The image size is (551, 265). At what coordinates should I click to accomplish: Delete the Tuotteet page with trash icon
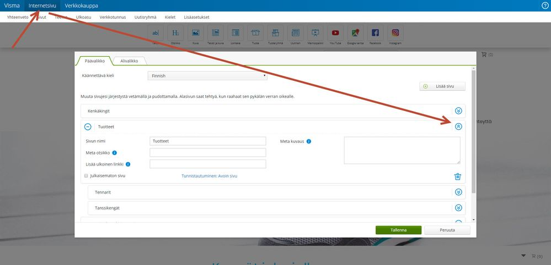click(x=458, y=176)
